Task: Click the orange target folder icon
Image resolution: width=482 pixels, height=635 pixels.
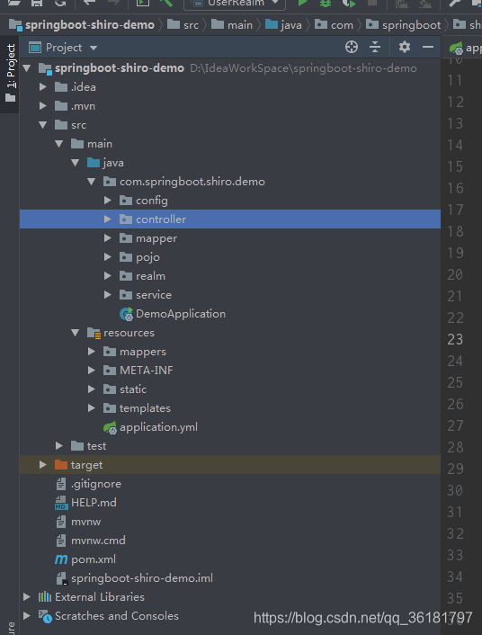Action: pyautogui.click(x=61, y=464)
